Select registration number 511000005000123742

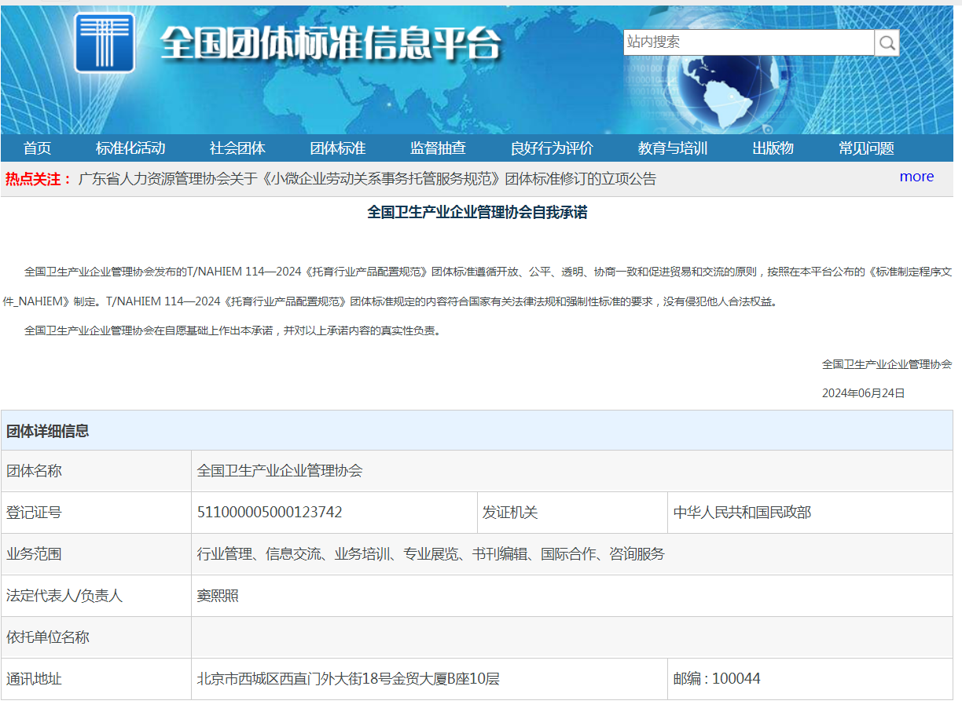point(270,513)
